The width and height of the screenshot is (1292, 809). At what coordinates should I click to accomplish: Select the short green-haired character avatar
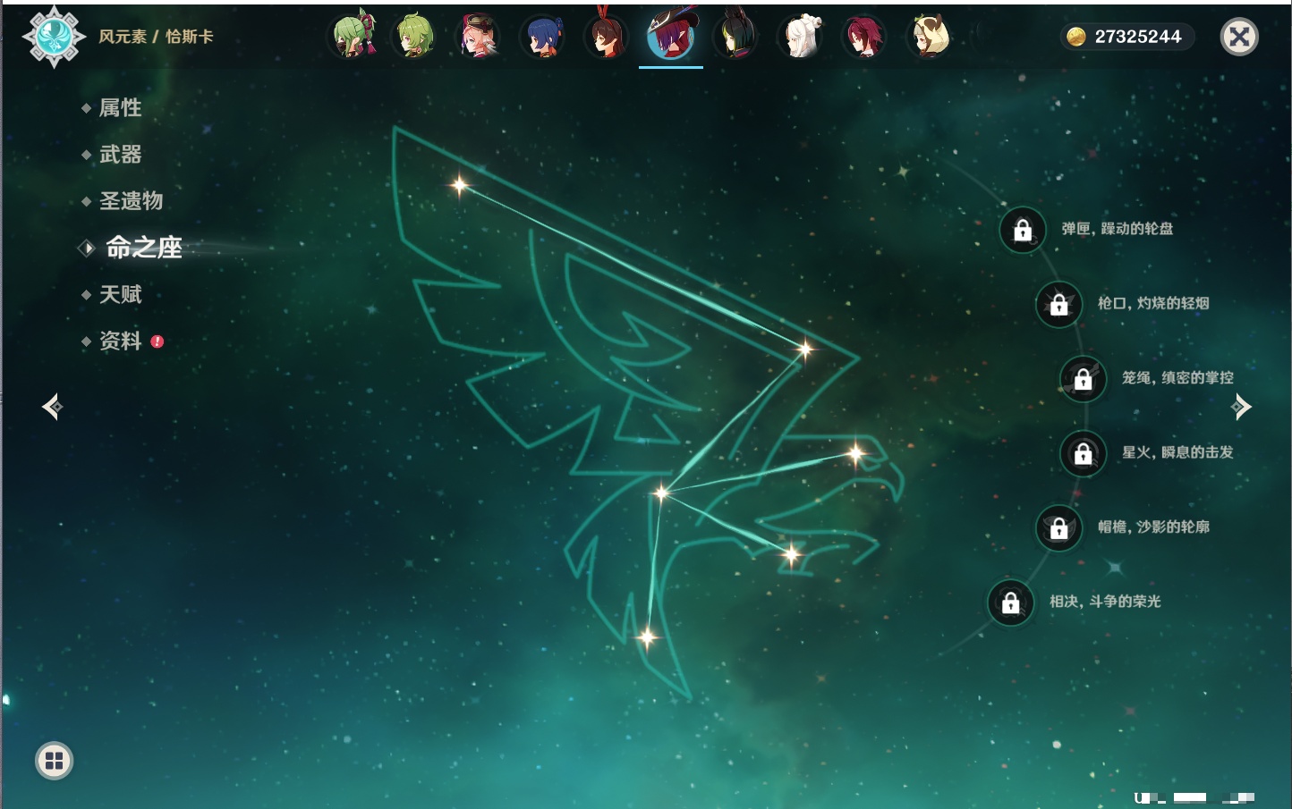(x=415, y=37)
